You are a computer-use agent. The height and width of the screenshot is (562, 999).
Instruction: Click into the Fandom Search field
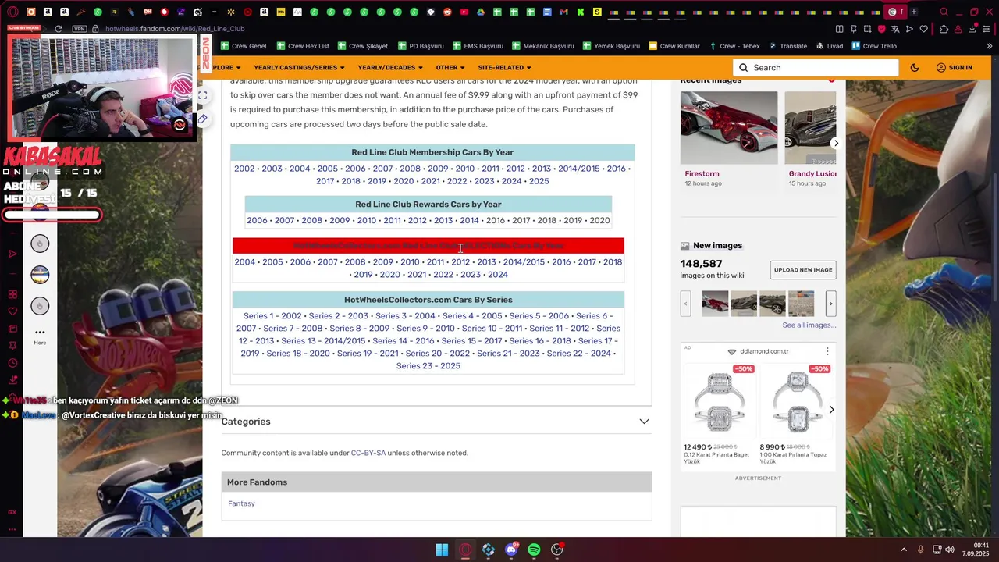[x=816, y=68]
